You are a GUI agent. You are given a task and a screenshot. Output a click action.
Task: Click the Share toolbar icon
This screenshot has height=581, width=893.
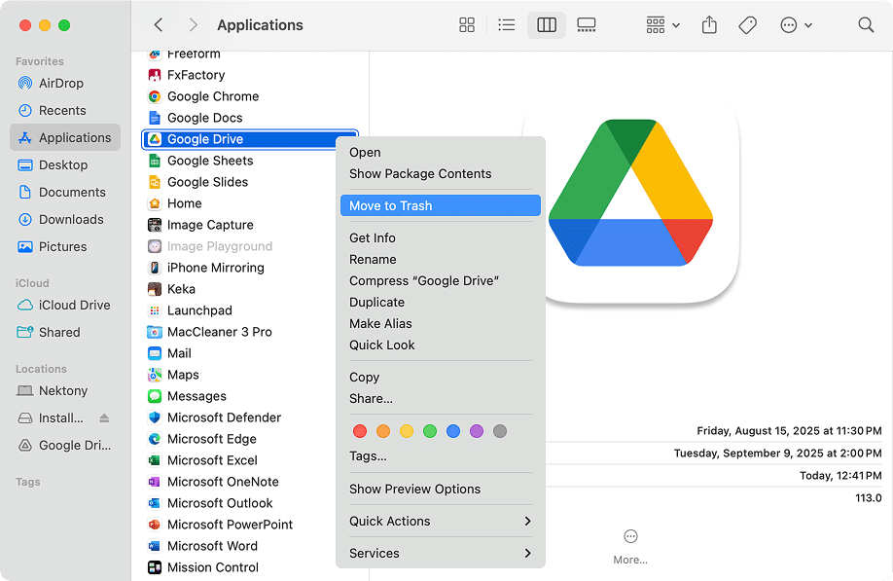point(709,25)
